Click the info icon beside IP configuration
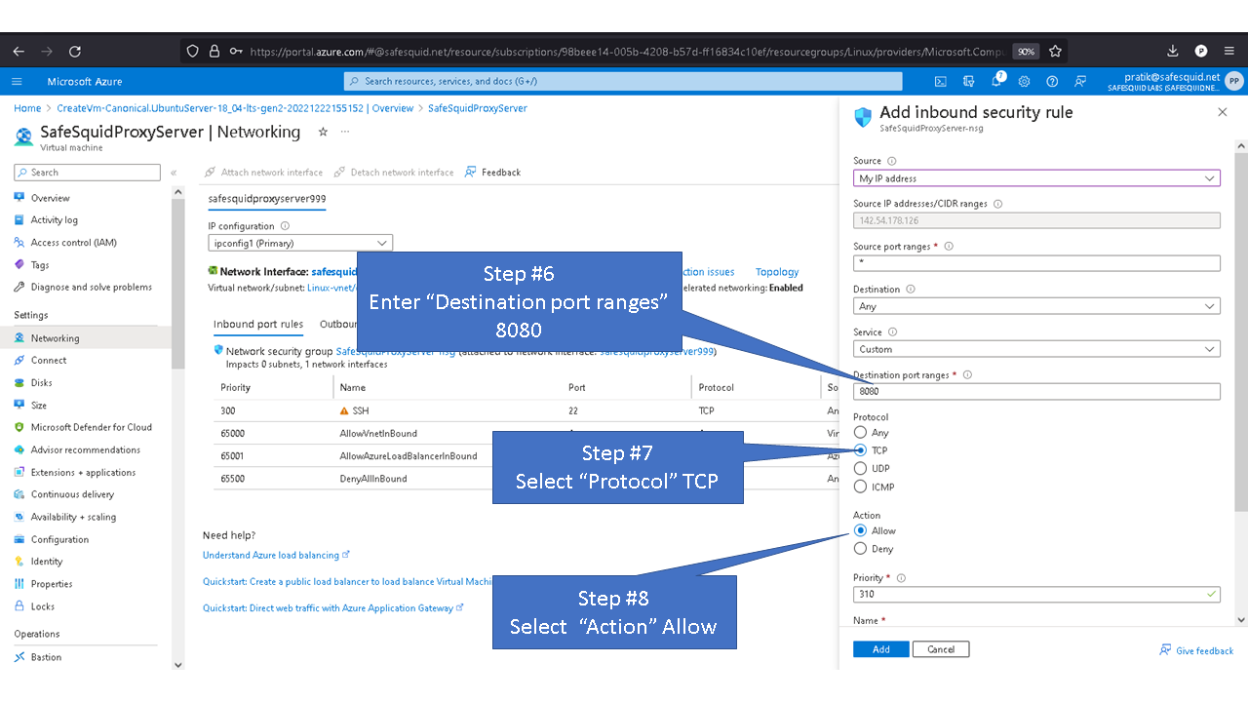The height and width of the screenshot is (702, 1248). (285, 226)
